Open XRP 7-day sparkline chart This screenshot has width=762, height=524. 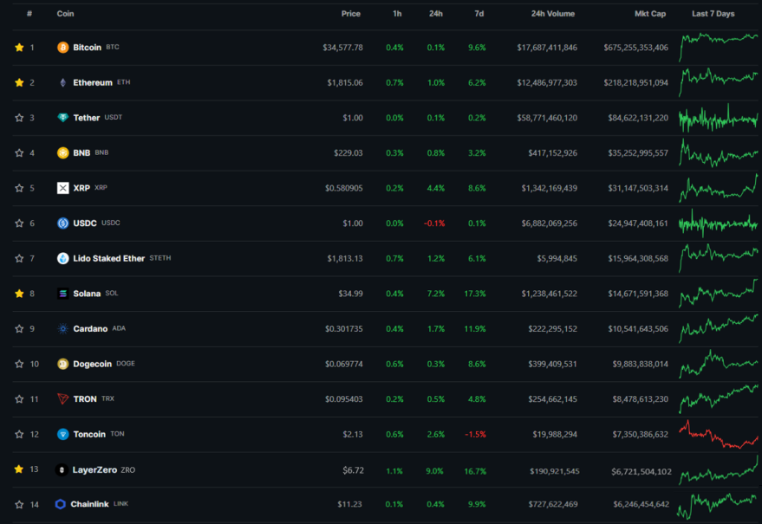pos(719,188)
